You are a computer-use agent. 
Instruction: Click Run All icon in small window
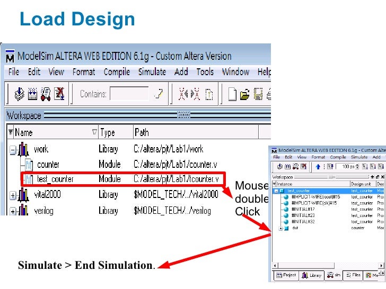pos(381,167)
